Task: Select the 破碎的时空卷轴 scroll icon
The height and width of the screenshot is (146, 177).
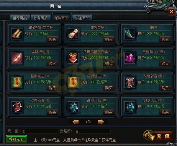Action: tap(17, 34)
